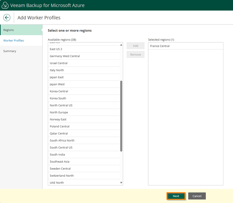Pick Korea Central in the list
Viewport: 233px width, 203px height.
tap(59, 91)
